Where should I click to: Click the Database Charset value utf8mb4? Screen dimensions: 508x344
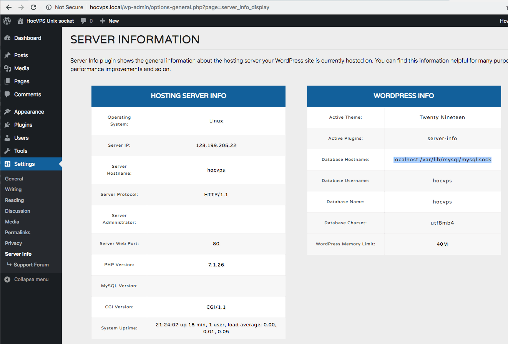click(x=442, y=223)
